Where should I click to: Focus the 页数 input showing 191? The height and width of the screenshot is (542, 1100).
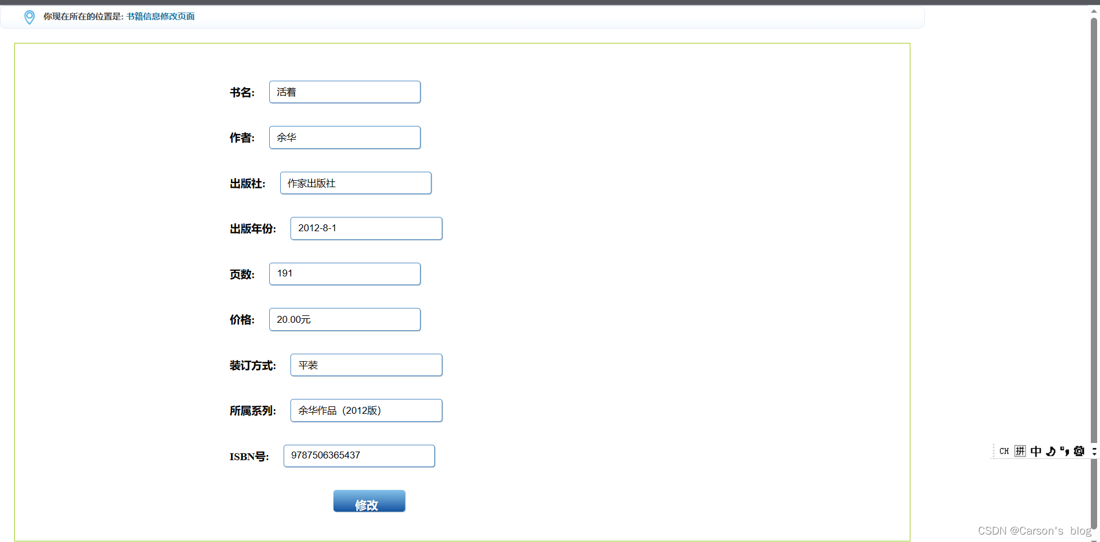[345, 274]
